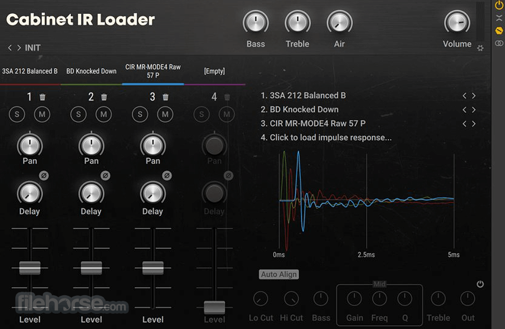Click the Mid Gain knob
Image resolution: width=505 pixels, height=329 pixels.
pyautogui.click(x=355, y=299)
